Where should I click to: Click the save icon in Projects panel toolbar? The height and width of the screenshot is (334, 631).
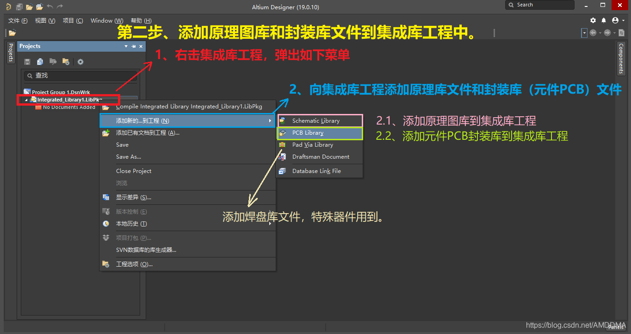pos(27,62)
